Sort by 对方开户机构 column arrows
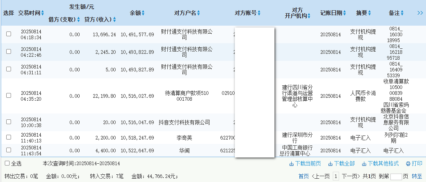 pos(309,16)
